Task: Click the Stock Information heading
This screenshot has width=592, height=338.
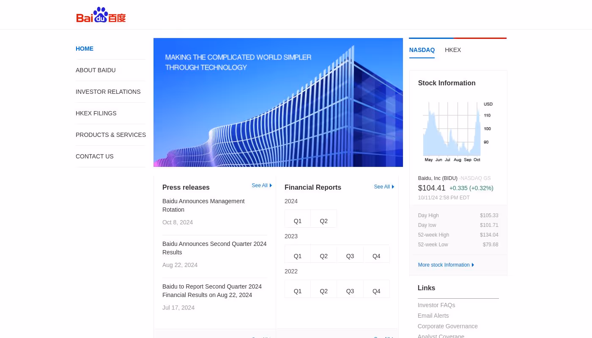Action: point(447,83)
